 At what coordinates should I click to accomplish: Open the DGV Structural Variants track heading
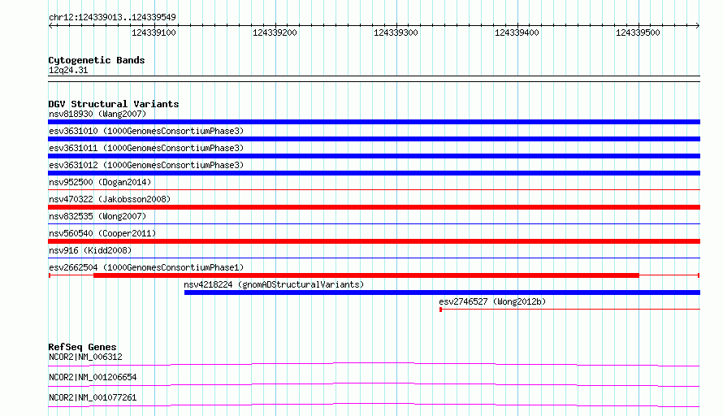pos(114,104)
